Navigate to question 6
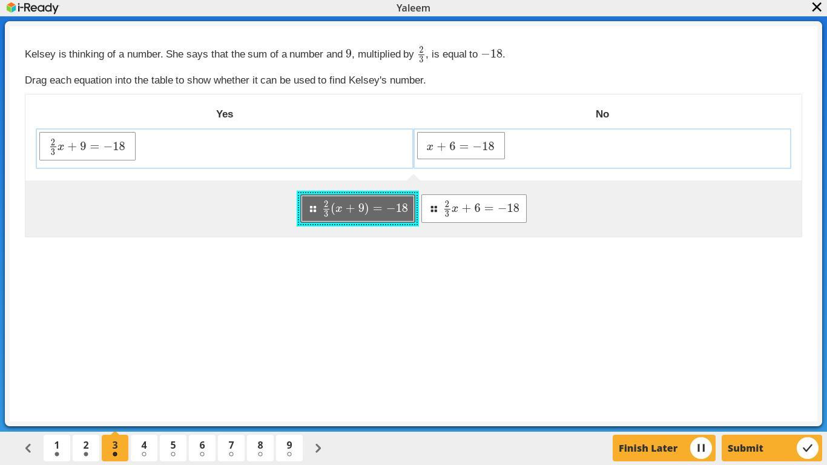Image resolution: width=827 pixels, height=465 pixels. (x=202, y=448)
